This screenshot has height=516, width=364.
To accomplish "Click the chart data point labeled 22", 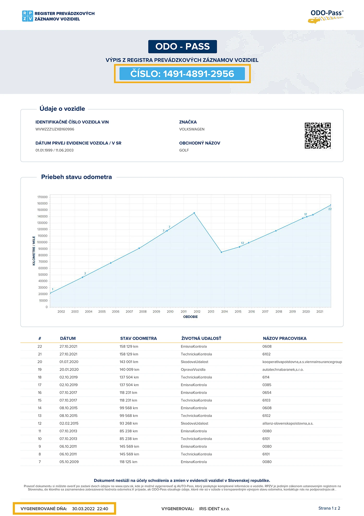I will [331, 205].
